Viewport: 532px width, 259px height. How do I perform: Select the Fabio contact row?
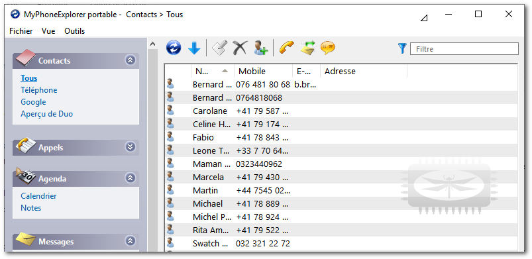[341, 138]
